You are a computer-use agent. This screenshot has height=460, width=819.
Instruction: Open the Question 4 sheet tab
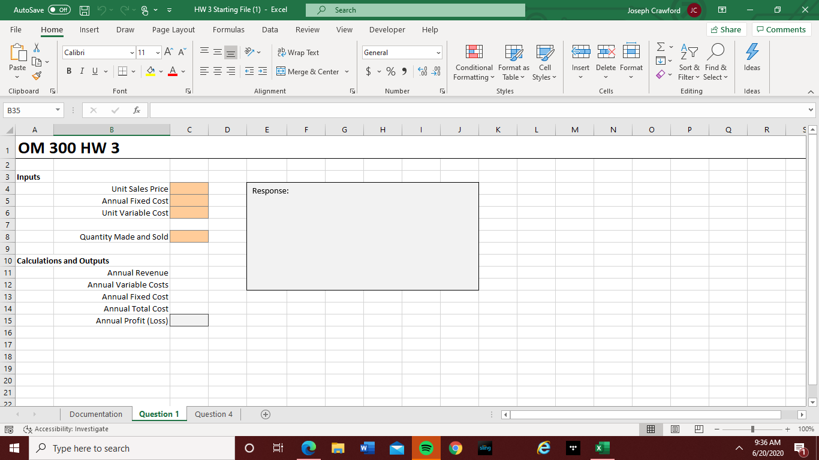214,414
